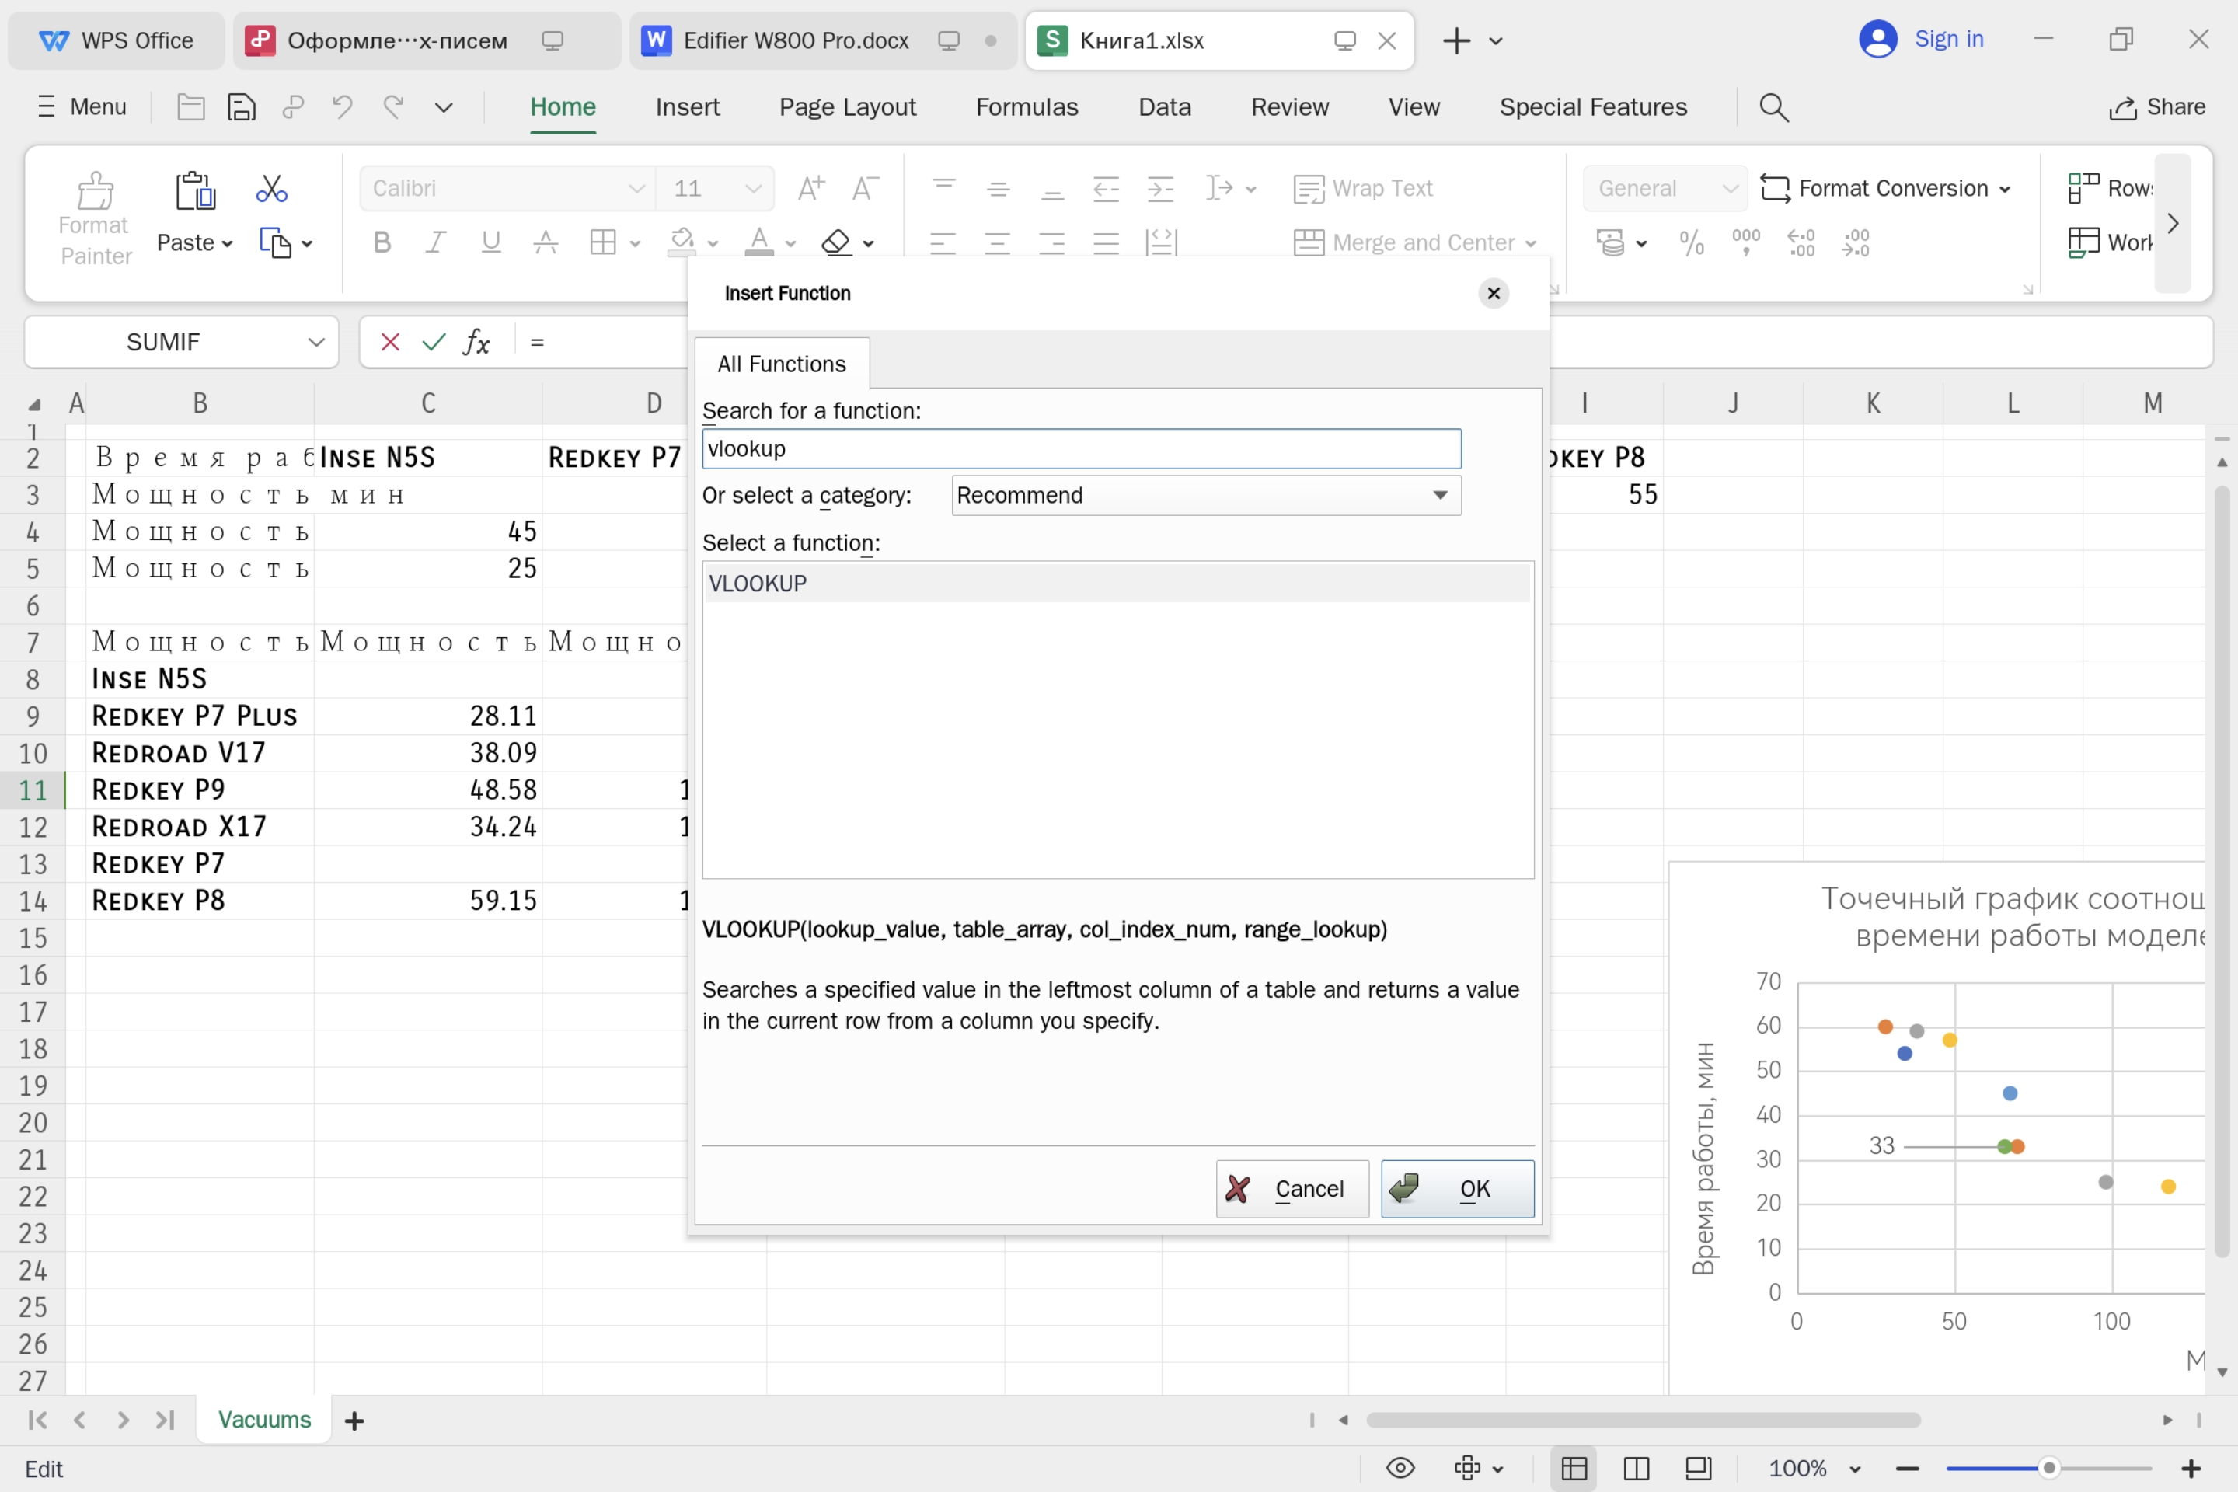Select the Vacuums sheet tab
2238x1492 pixels.
coord(264,1420)
